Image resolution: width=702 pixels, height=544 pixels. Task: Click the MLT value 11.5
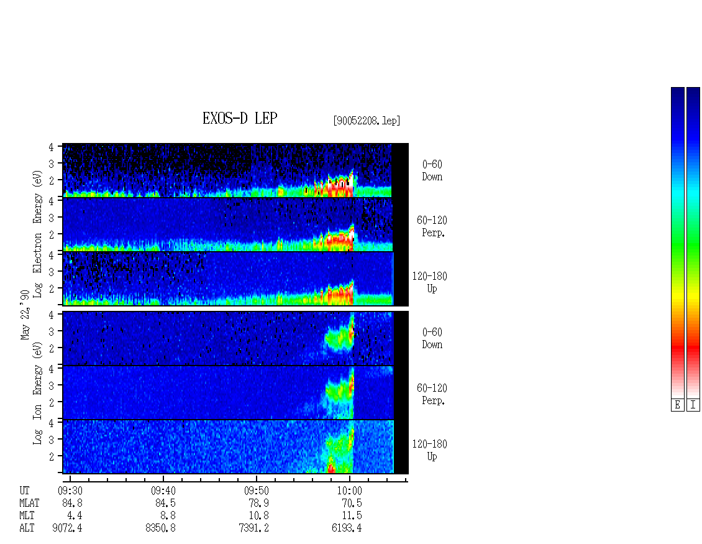click(x=352, y=516)
